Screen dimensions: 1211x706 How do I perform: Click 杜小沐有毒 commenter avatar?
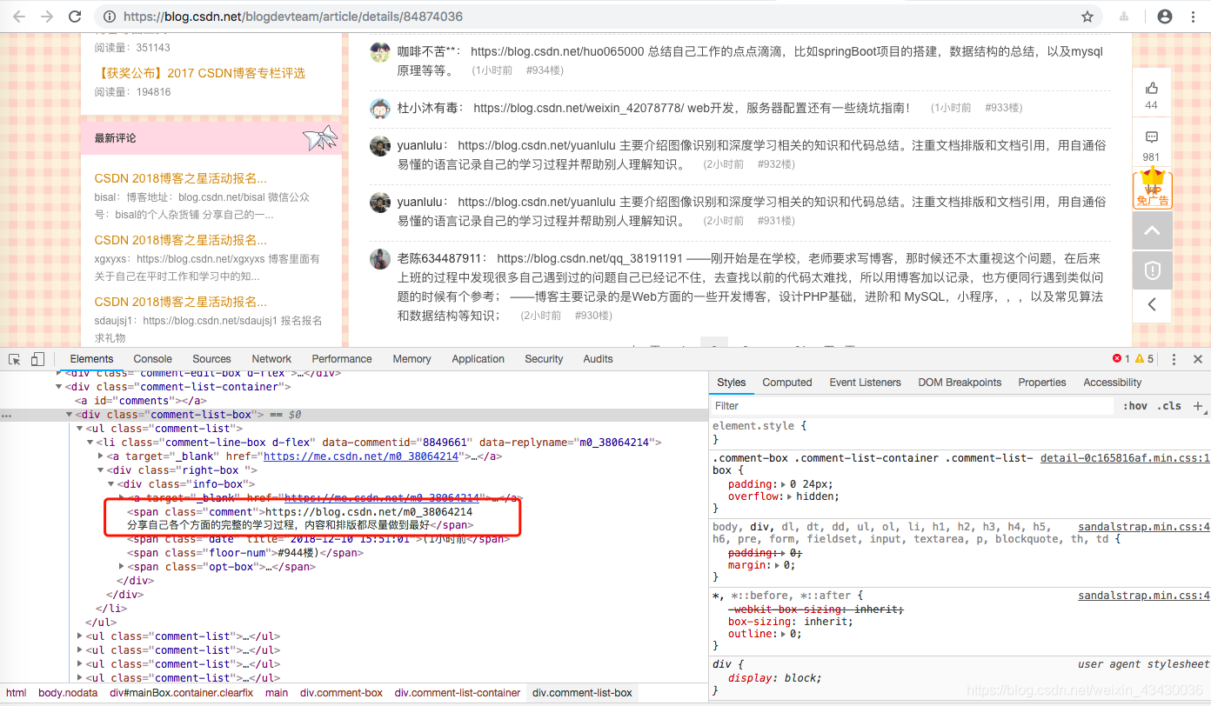[x=380, y=109]
